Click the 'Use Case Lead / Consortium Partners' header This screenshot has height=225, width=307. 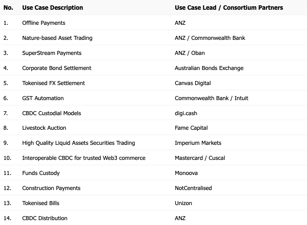click(228, 8)
